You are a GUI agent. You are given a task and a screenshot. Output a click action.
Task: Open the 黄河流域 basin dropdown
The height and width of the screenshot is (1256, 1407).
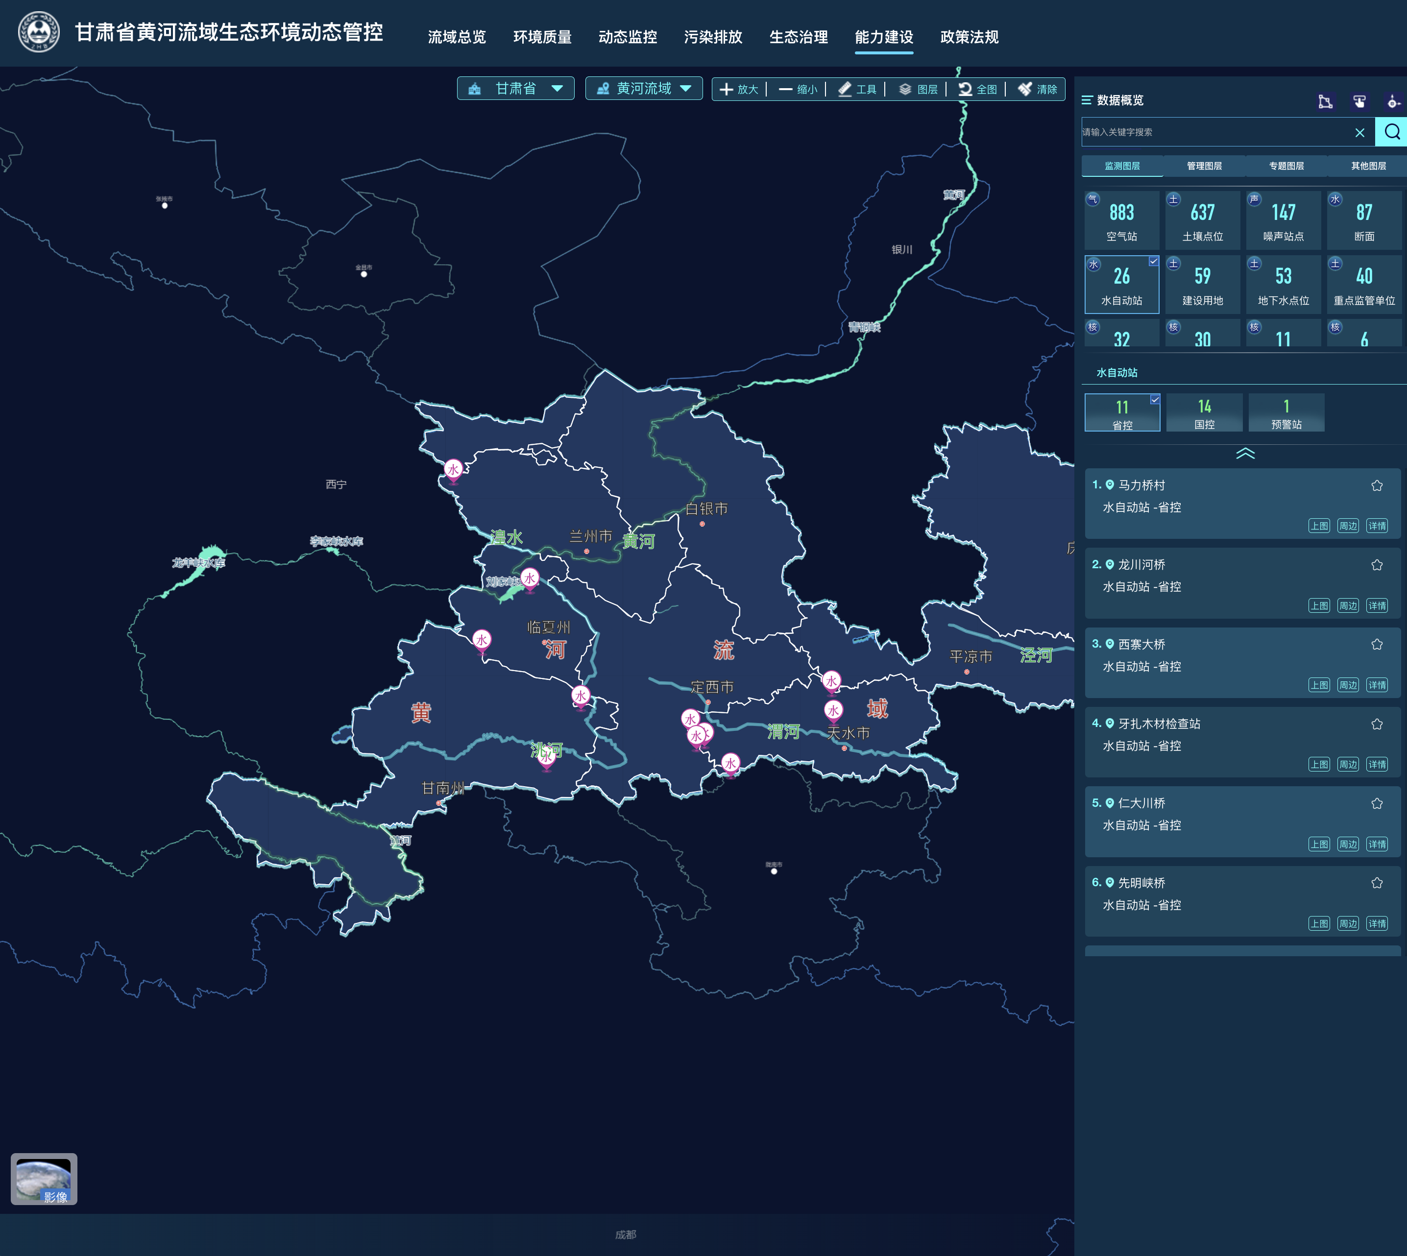tap(644, 88)
